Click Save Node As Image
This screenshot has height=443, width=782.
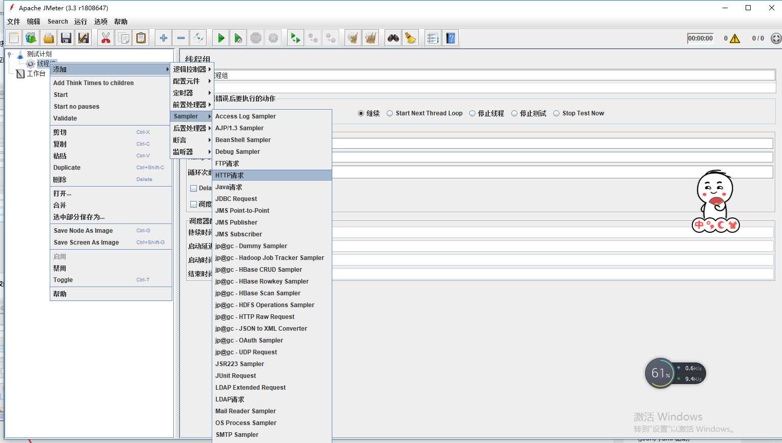[x=111, y=231]
